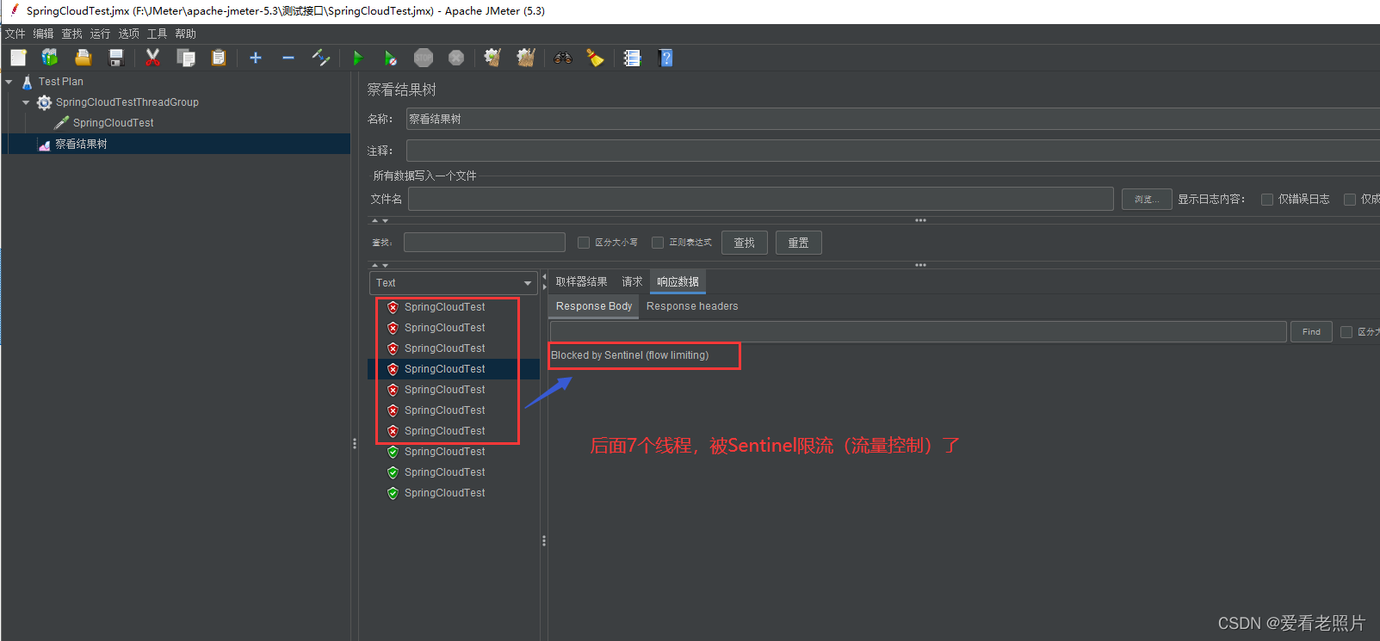Viewport: 1380px width, 641px height.
Task: Click the Copy icon in toolbar
Action: coord(186,58)
